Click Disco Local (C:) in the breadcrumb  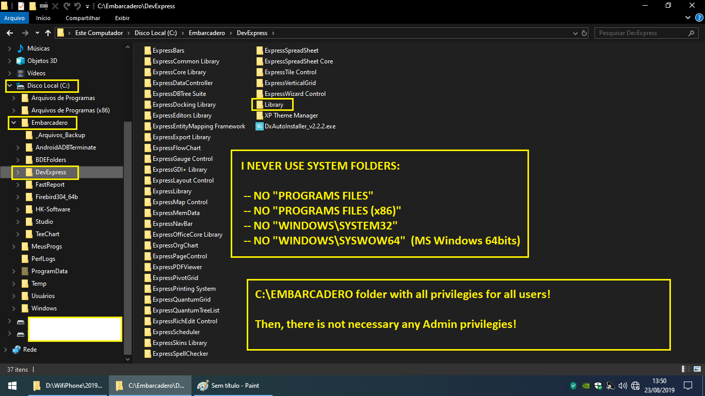click(155, 33)
